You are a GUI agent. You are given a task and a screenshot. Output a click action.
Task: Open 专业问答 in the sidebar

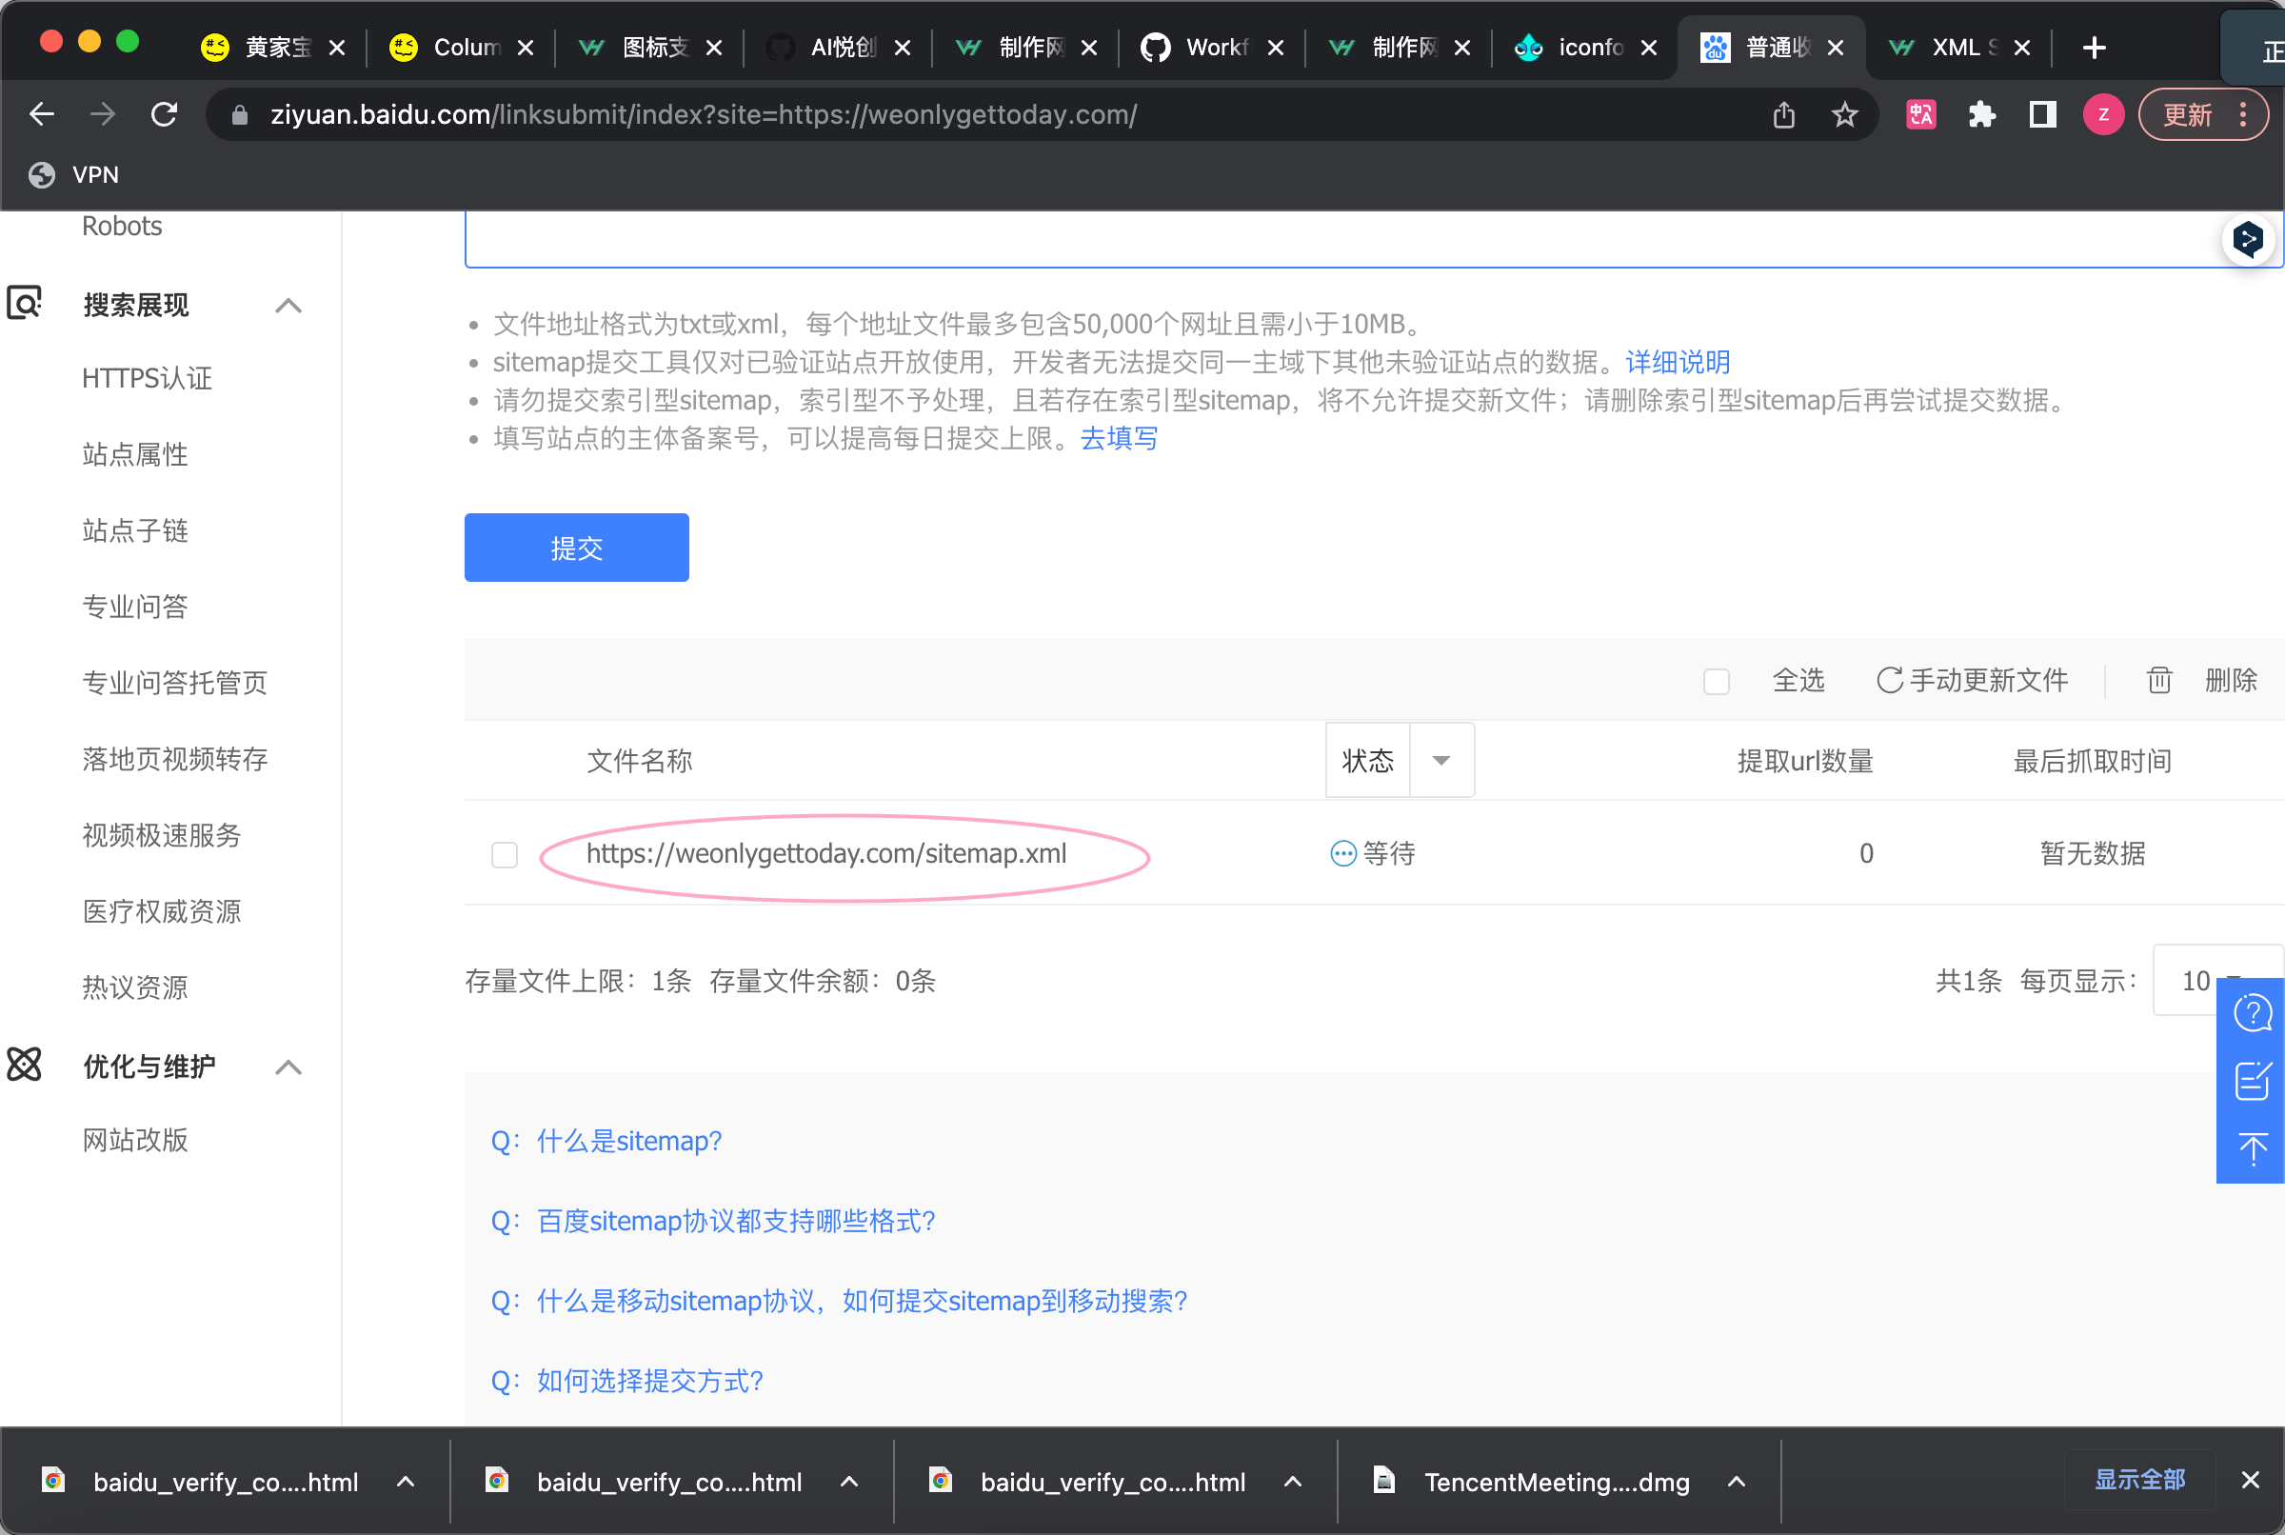(135, 607)
